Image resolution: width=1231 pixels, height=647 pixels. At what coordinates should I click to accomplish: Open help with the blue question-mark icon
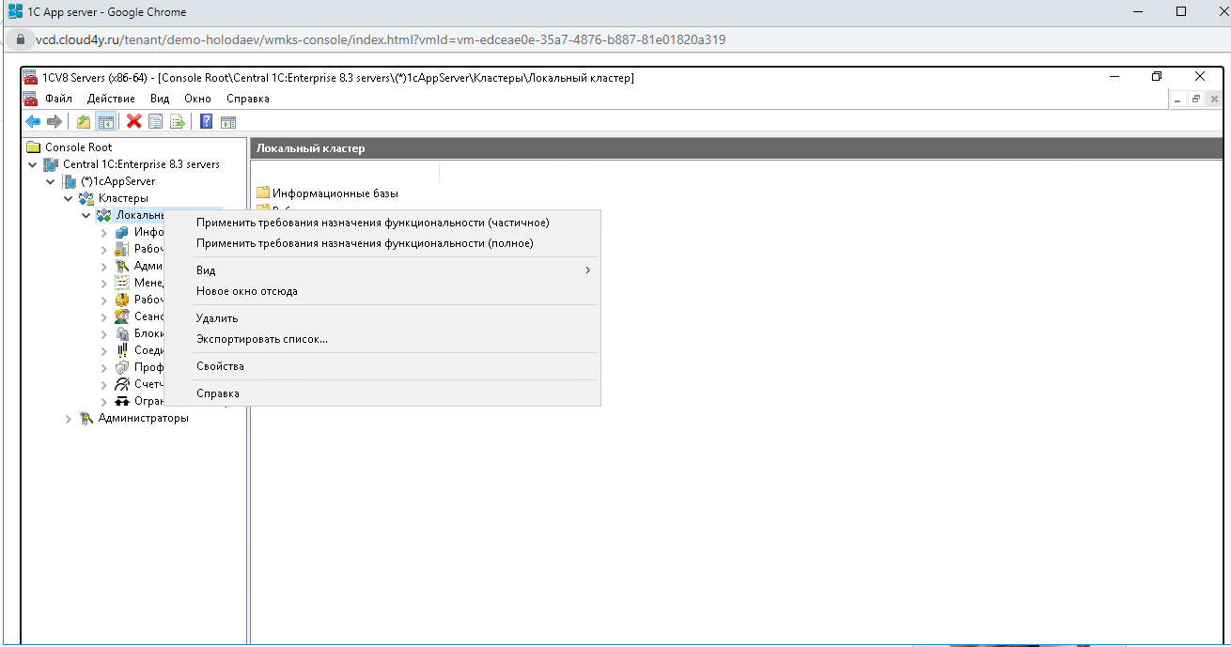pyautogui.click(x=206, y=121)
